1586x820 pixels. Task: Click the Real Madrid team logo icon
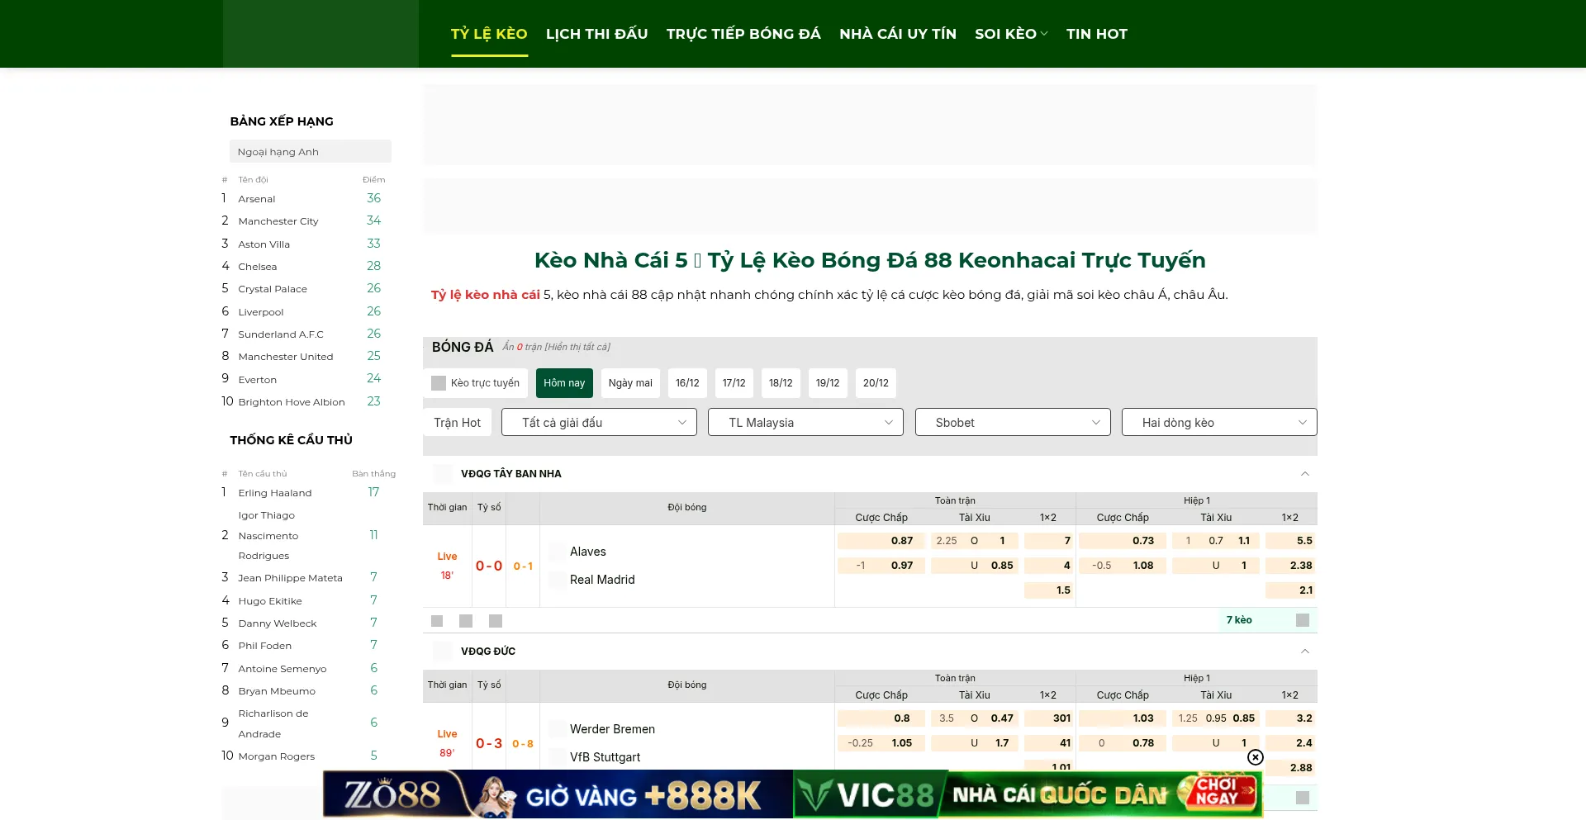[558, 580]
